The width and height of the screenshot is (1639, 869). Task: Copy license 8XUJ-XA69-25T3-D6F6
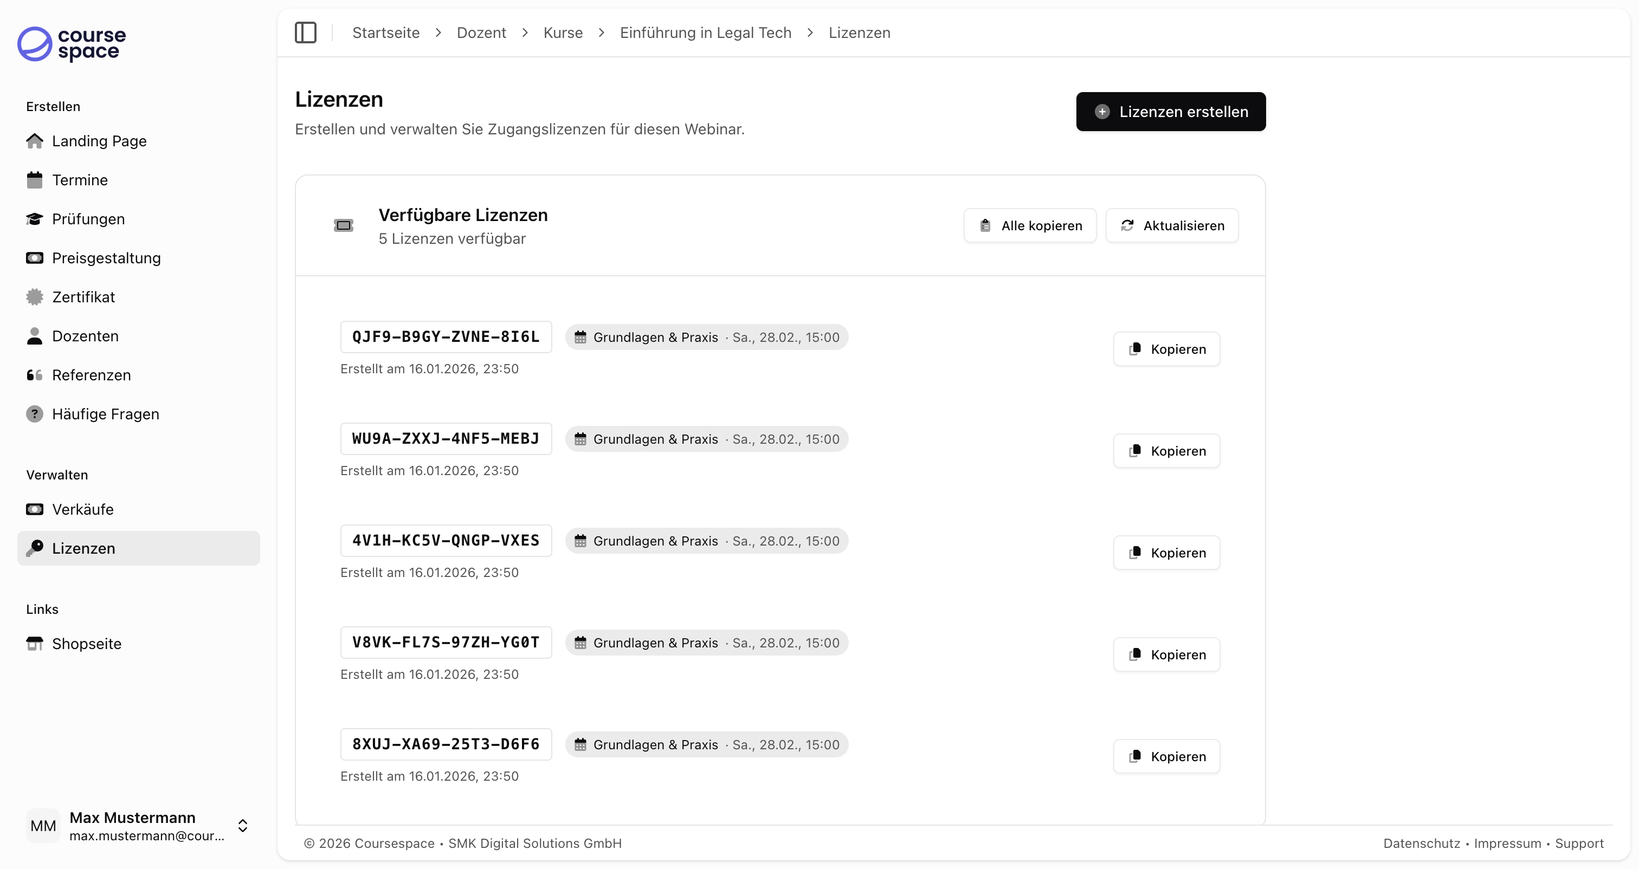click(x=1166, y=756)
